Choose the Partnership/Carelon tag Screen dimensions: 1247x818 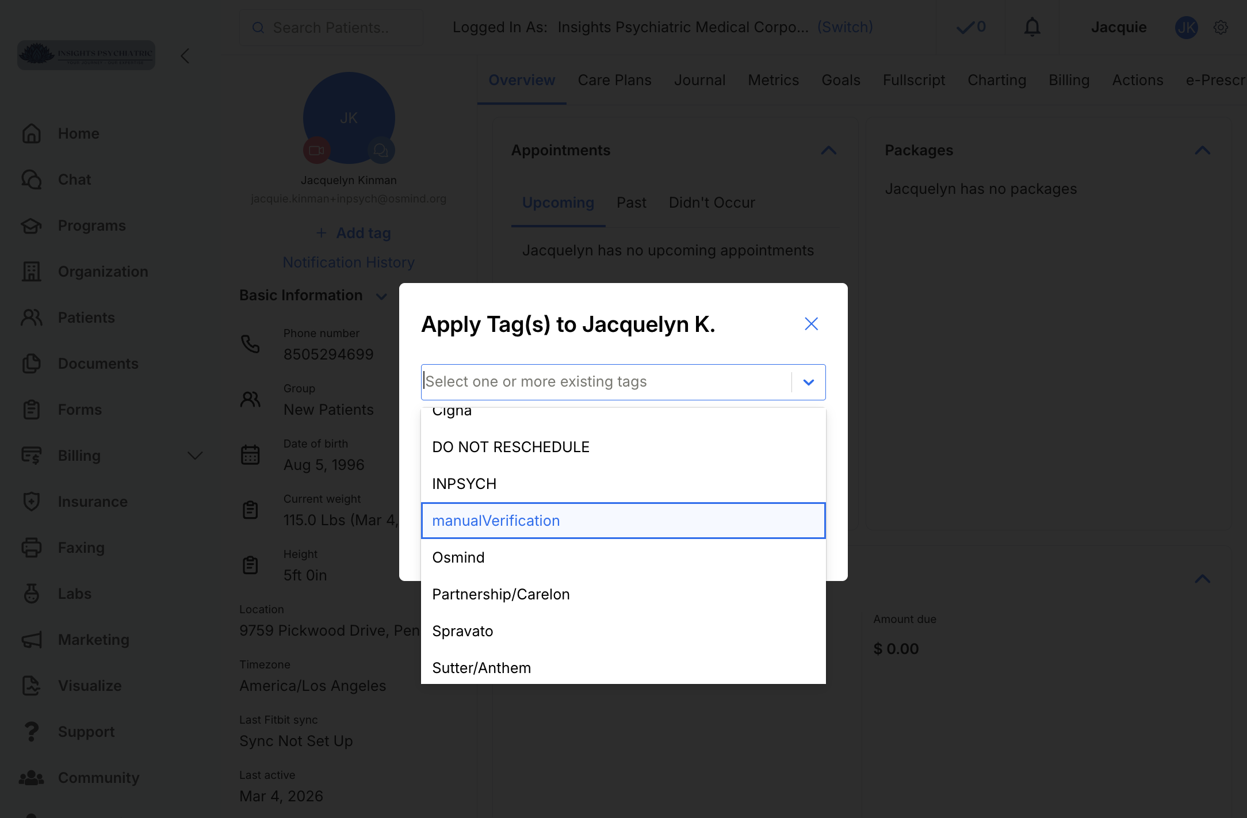[623, 594]
